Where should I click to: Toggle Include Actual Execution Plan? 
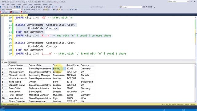click(x=49, y=10)
